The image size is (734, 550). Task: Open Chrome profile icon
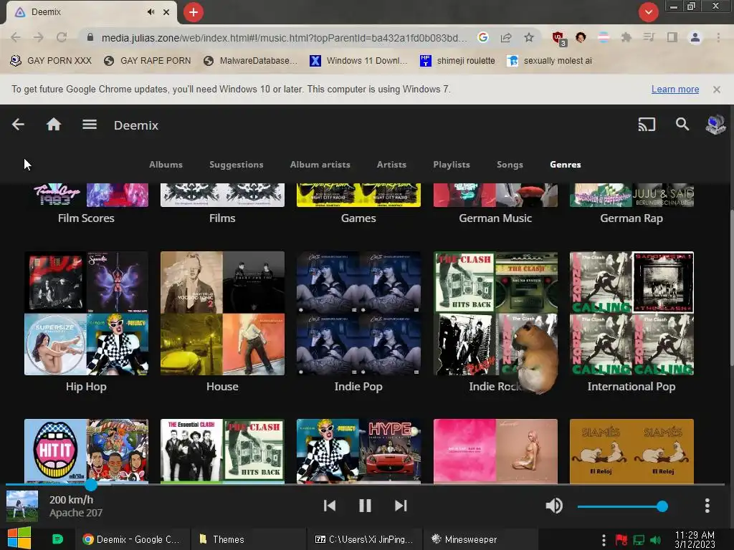click(695, 37)
